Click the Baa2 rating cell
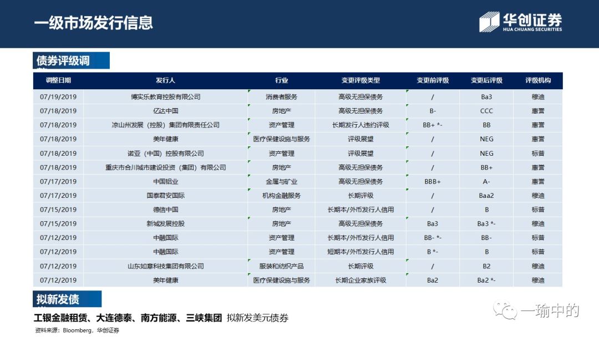The width and height of the screenshot is (599, 337). 486,196
